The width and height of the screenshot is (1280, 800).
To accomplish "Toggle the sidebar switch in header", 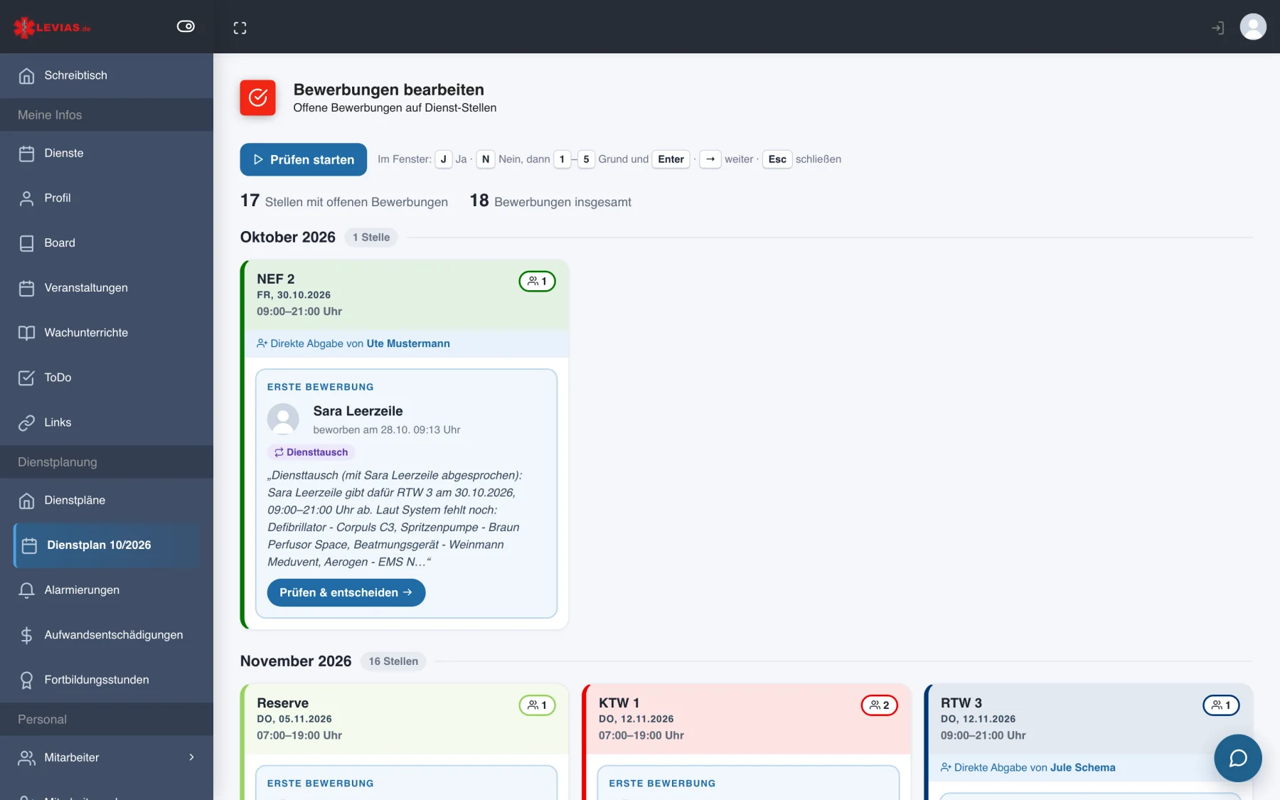I will [x=186, y=26].
